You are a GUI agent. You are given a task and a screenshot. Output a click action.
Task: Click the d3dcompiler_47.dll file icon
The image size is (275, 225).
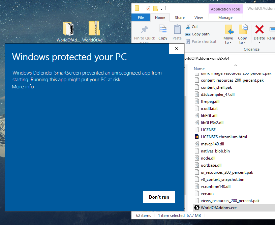[x=197, y=94]
